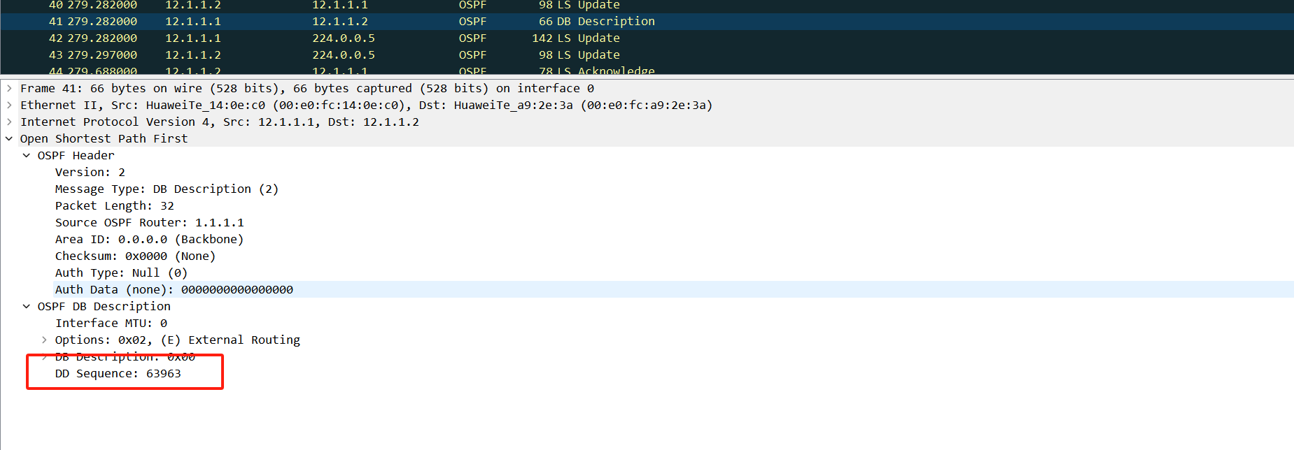
Task: Select the Interface MTU: 0 field
Action: [x=111, y=323]
